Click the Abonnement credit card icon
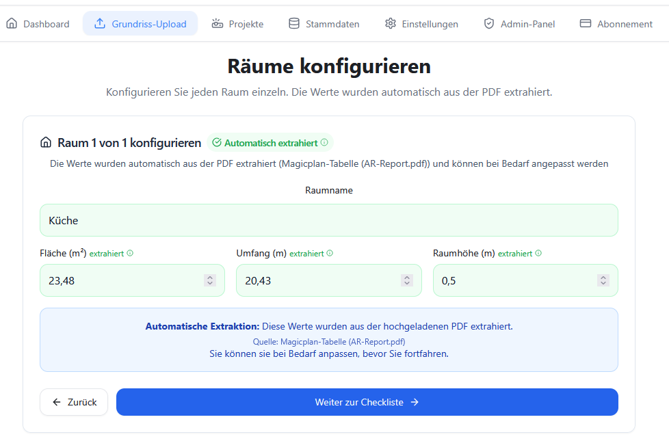This screenshot has width=669, height=441. coord(586,24)
